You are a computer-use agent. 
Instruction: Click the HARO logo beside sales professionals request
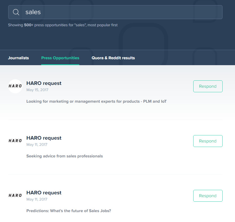tap(15, 141)
